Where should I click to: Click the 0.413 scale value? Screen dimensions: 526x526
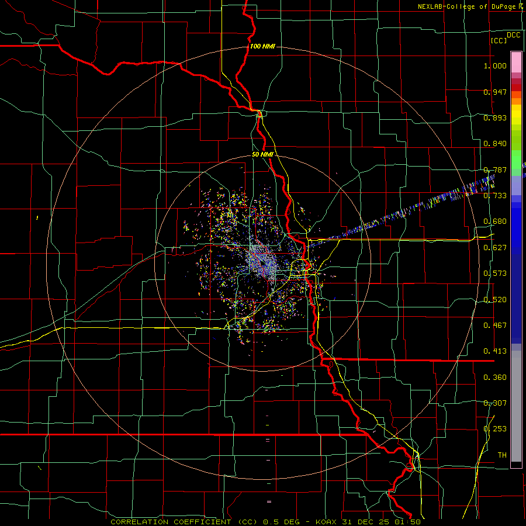click(x=495, y=351)
